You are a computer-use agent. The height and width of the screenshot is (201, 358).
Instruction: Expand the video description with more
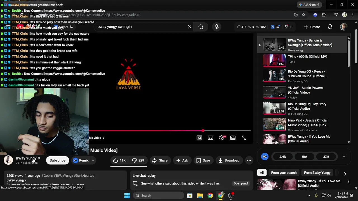click(80, 185)
